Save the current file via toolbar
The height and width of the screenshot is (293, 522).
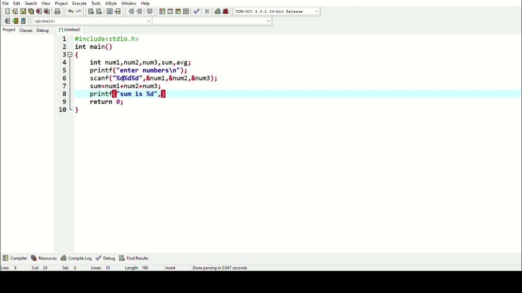[x=23, y=11]
